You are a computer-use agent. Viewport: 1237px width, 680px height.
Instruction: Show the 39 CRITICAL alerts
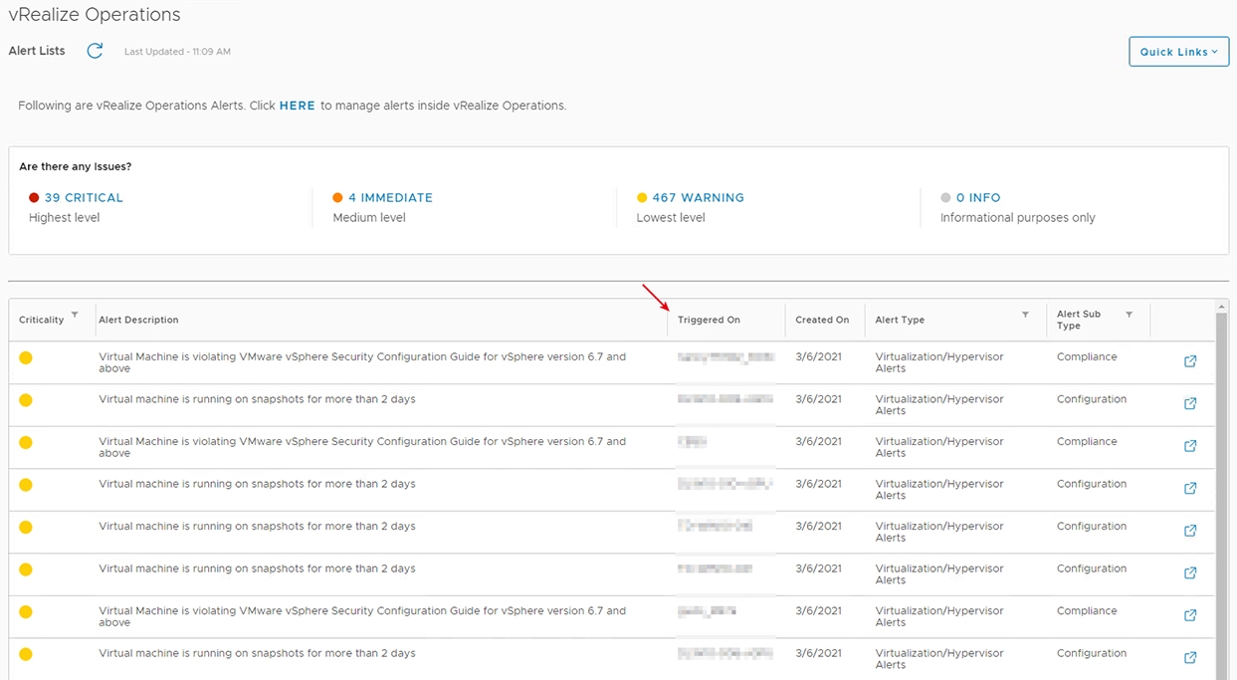[x=84, y=198]
